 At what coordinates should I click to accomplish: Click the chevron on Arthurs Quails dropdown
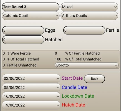[115, 16]
